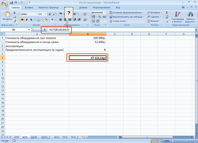Open Sort and Filter (Сортировка и фильтр)
The image size is (198, 143).
(x=178, y=17)
